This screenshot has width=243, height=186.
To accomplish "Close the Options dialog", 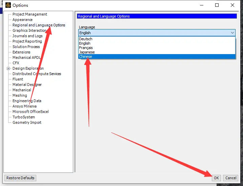I will (232, 5).
